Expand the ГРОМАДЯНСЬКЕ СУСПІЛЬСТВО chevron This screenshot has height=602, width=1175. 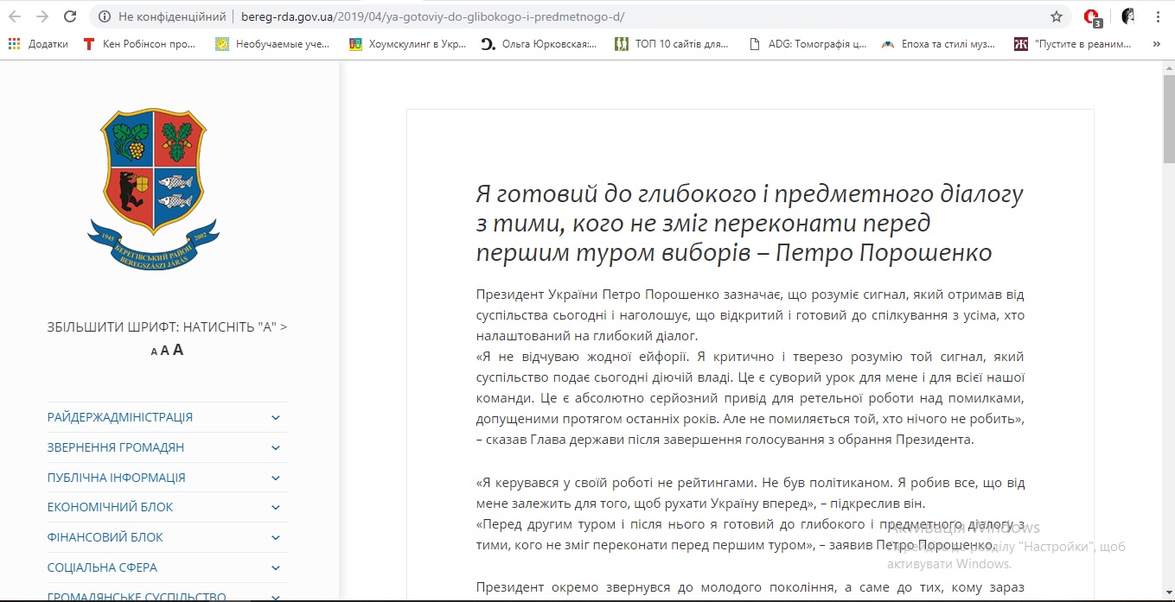276,596
